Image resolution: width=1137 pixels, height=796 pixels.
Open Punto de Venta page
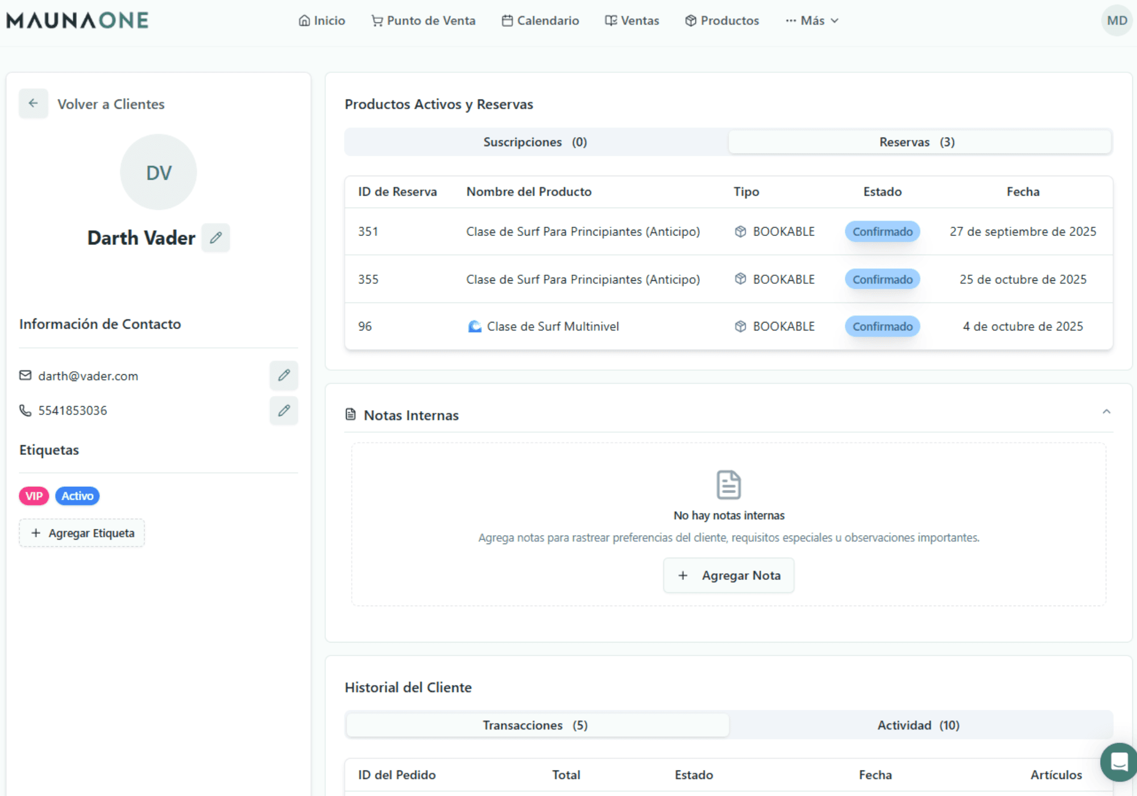[424, 20]
